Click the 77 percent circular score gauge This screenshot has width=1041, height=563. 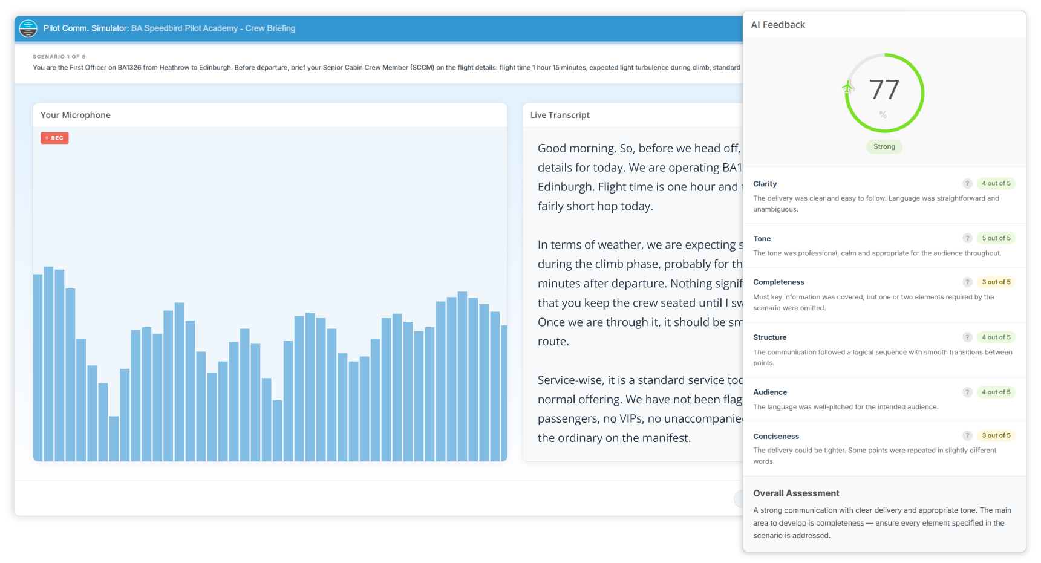884,93
